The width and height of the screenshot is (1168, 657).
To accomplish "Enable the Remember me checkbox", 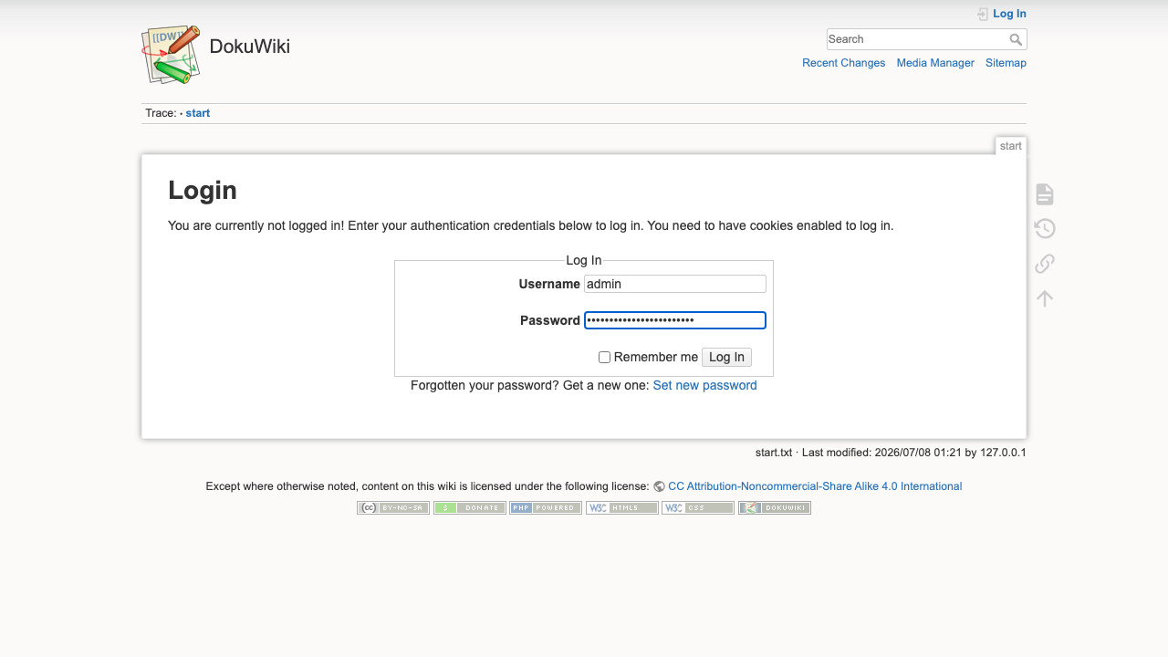I will [x=604, y=357].
